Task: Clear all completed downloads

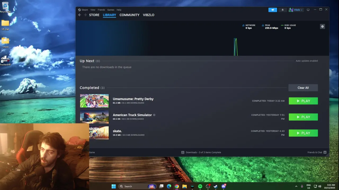Action: pos(303,88)
